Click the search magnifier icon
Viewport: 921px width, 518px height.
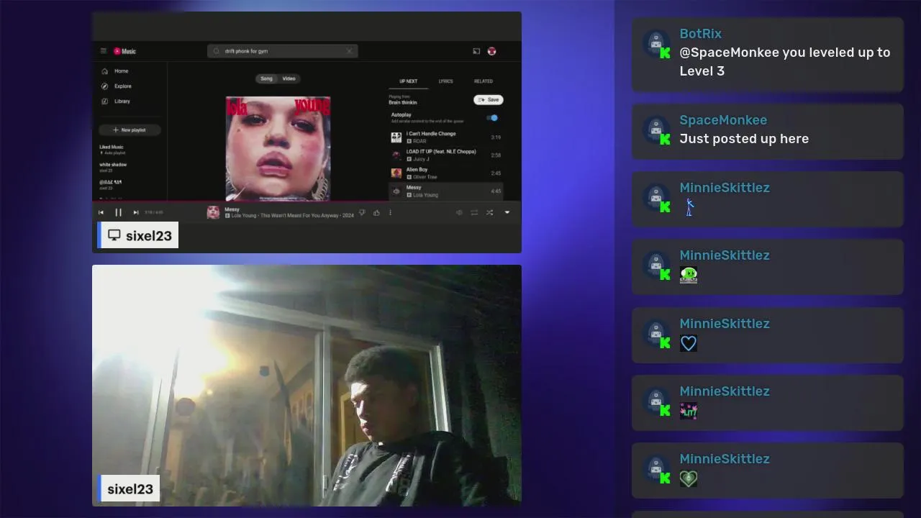coord(217,51)
